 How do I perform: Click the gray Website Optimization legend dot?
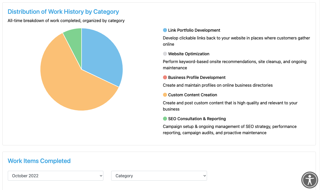click(x=165, y=54)
